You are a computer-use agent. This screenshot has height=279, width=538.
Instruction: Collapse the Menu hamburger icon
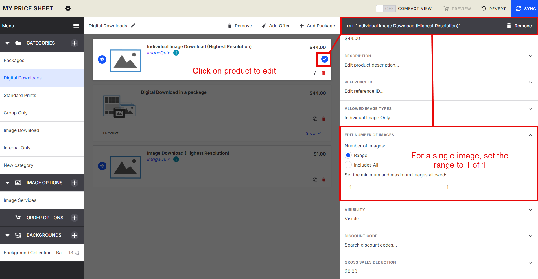tap(76, 26)
